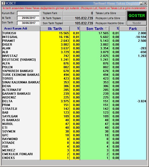The height and width of the screenshot is (167, 149).
Task: Select the PRIM row
Action: tap(74, 105)
